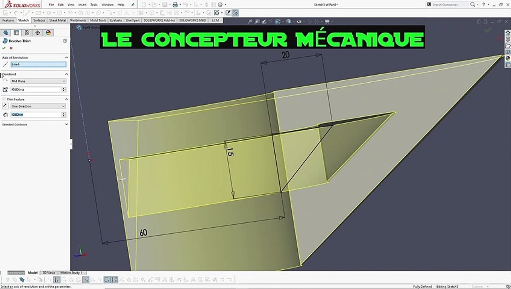Click the angle spinner on the 90.00deg field
511x289 pixels.
[x=63, y=90]
